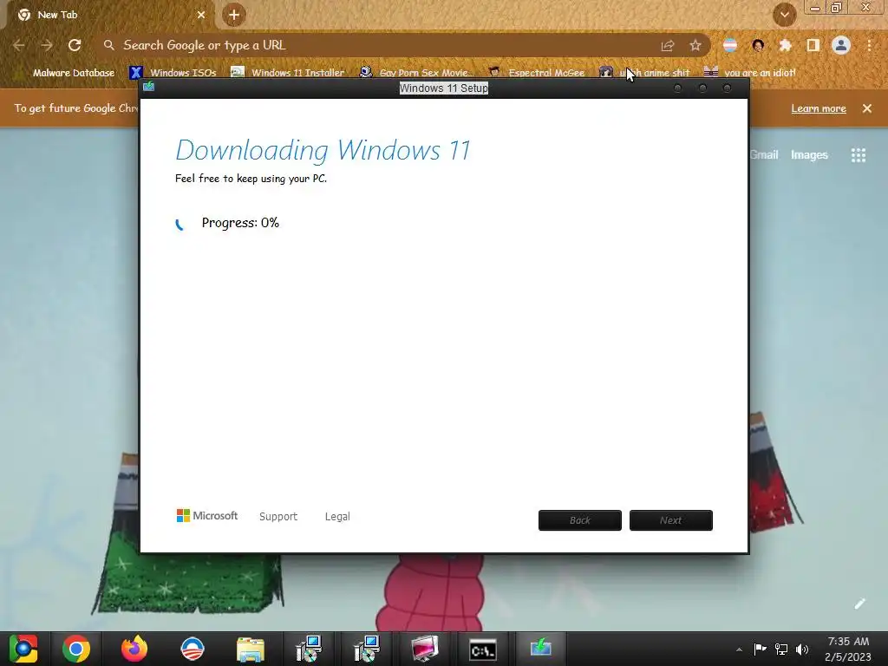Open Firefox from the taskbar
Image resolution: width=888 pixels, height=666 pixels.
pyautogui.click(x=134, y=649)
